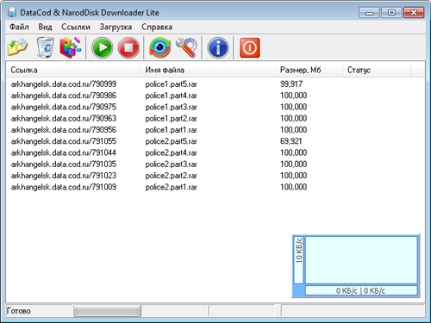This screenshot has width=431, height=323.
Task: Open the Загрузка menu
Action: pos(116,27)
